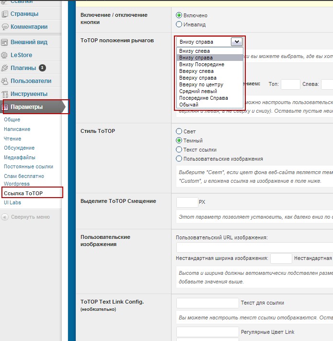Go to Чтение settings link
Viewport: 333px width, 341px height.
[12, 139]
